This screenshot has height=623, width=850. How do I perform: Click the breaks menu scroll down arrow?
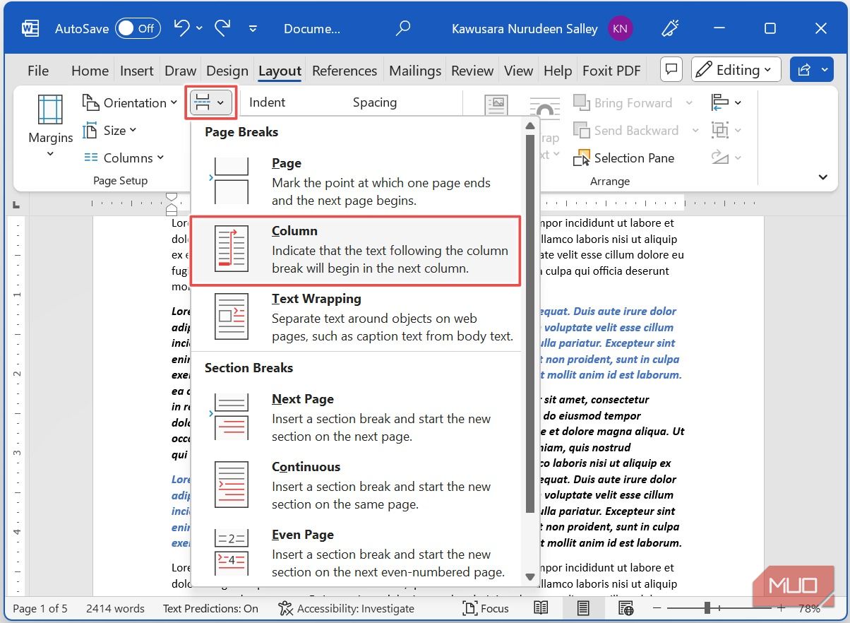coord(529,577)
